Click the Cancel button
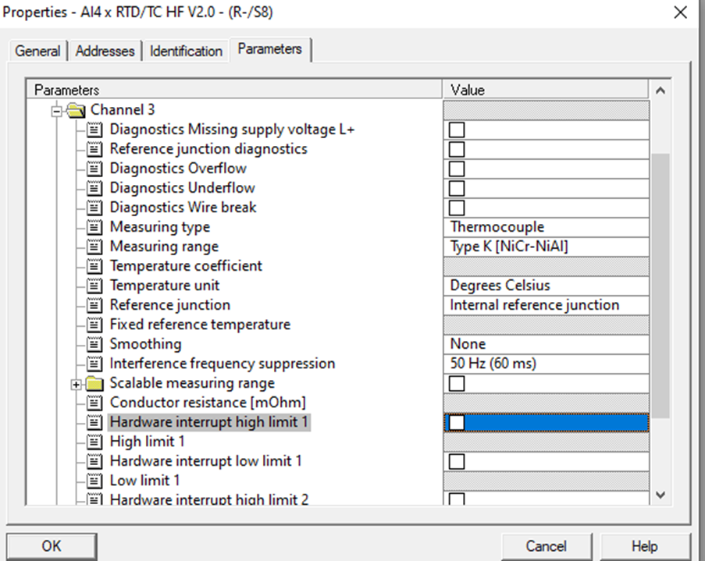 545,546
